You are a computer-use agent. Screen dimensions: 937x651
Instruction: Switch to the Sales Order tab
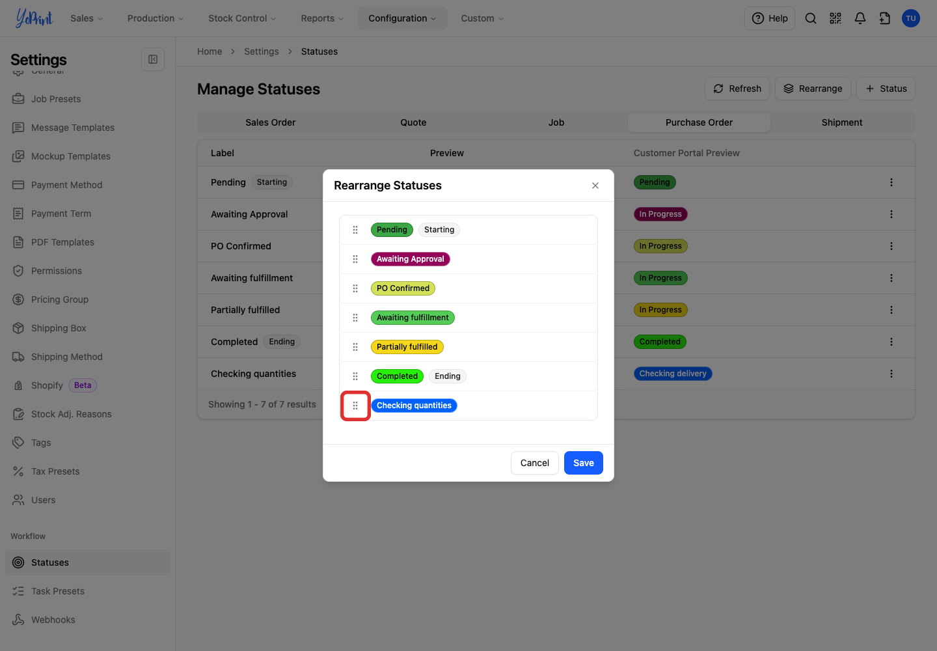271,122
